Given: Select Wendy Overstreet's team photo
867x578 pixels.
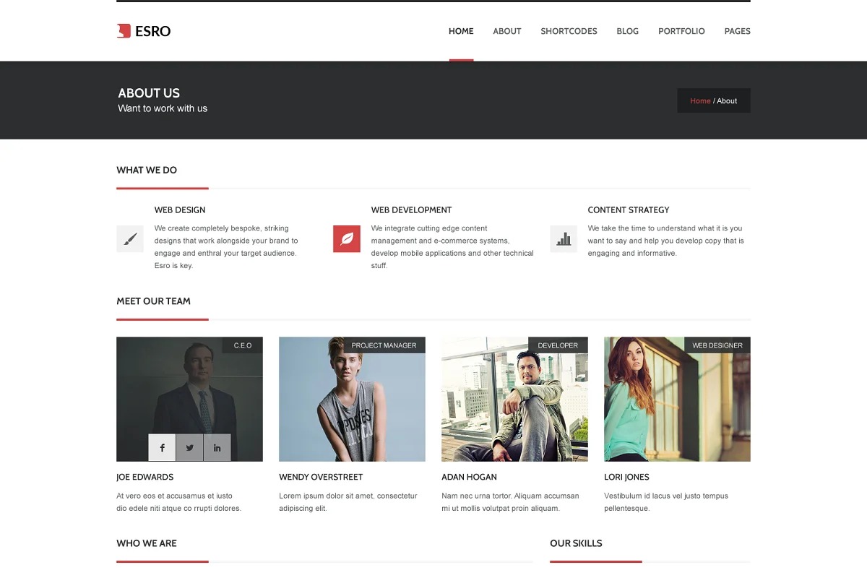Looking at the screenshot, I should pos(352,405).
